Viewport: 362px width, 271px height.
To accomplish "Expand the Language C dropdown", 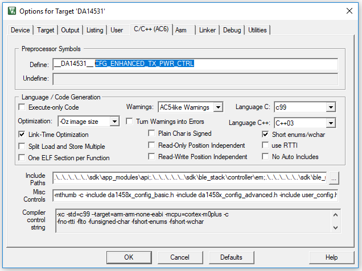I will tap(331, 107).
